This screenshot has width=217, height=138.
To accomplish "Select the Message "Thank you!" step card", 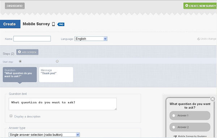I will point(56,75).
